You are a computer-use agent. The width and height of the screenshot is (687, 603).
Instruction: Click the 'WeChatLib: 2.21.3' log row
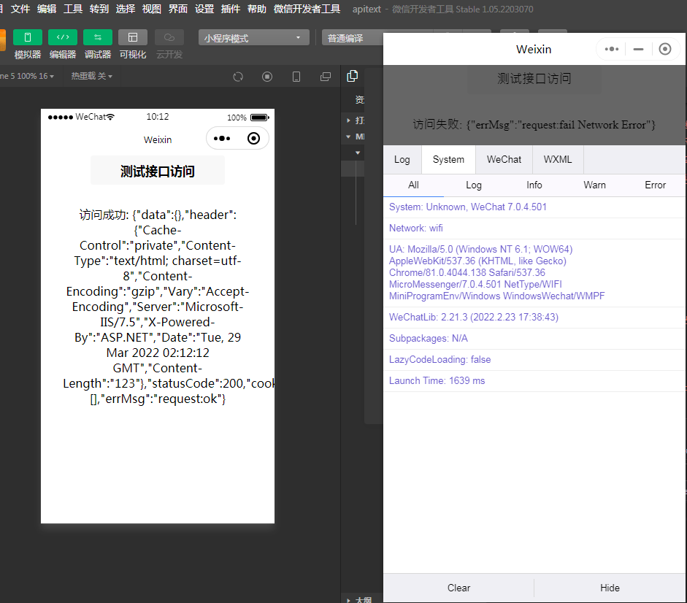[534, 318]
